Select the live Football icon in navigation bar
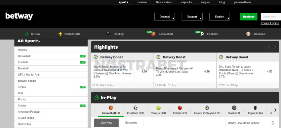The image size is (281, 128). click(x=202, y=34)
